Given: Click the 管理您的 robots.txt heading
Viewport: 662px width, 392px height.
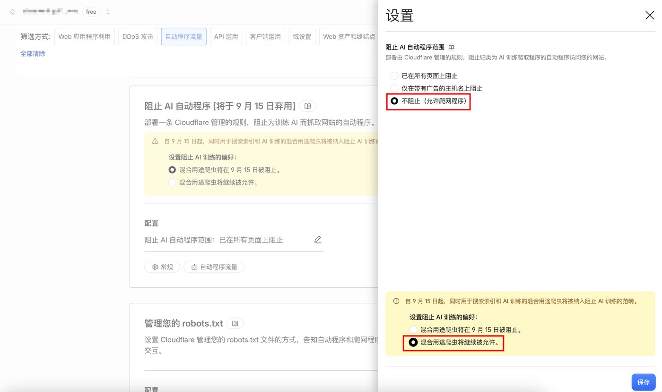Looking at the screenshot, I should pos(183,324).
